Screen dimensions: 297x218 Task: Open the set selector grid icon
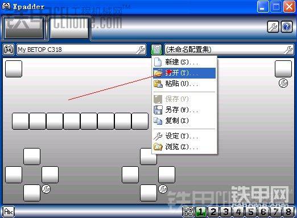click(188, 212)
